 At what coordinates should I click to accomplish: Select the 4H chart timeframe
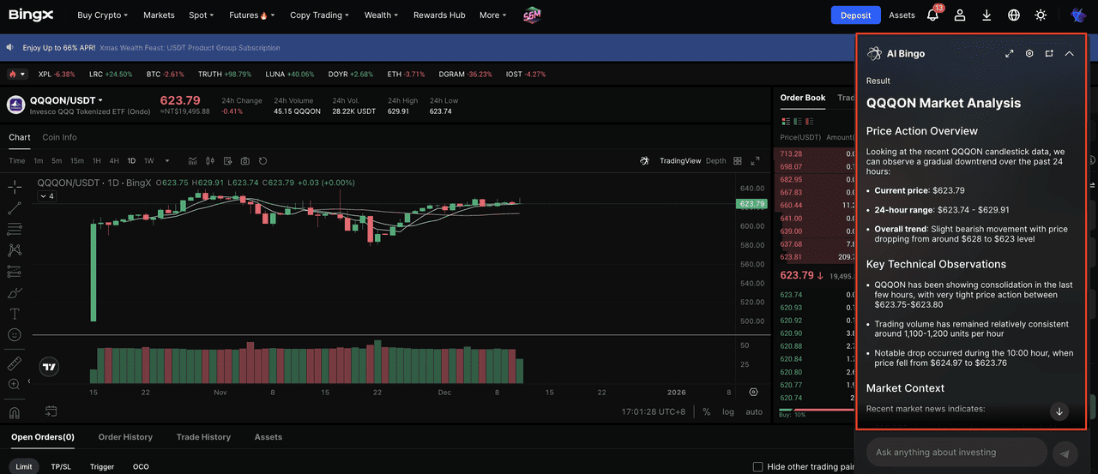click(x=114, y=161)
